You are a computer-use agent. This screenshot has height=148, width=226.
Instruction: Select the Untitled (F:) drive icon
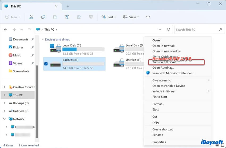point(119,63)
